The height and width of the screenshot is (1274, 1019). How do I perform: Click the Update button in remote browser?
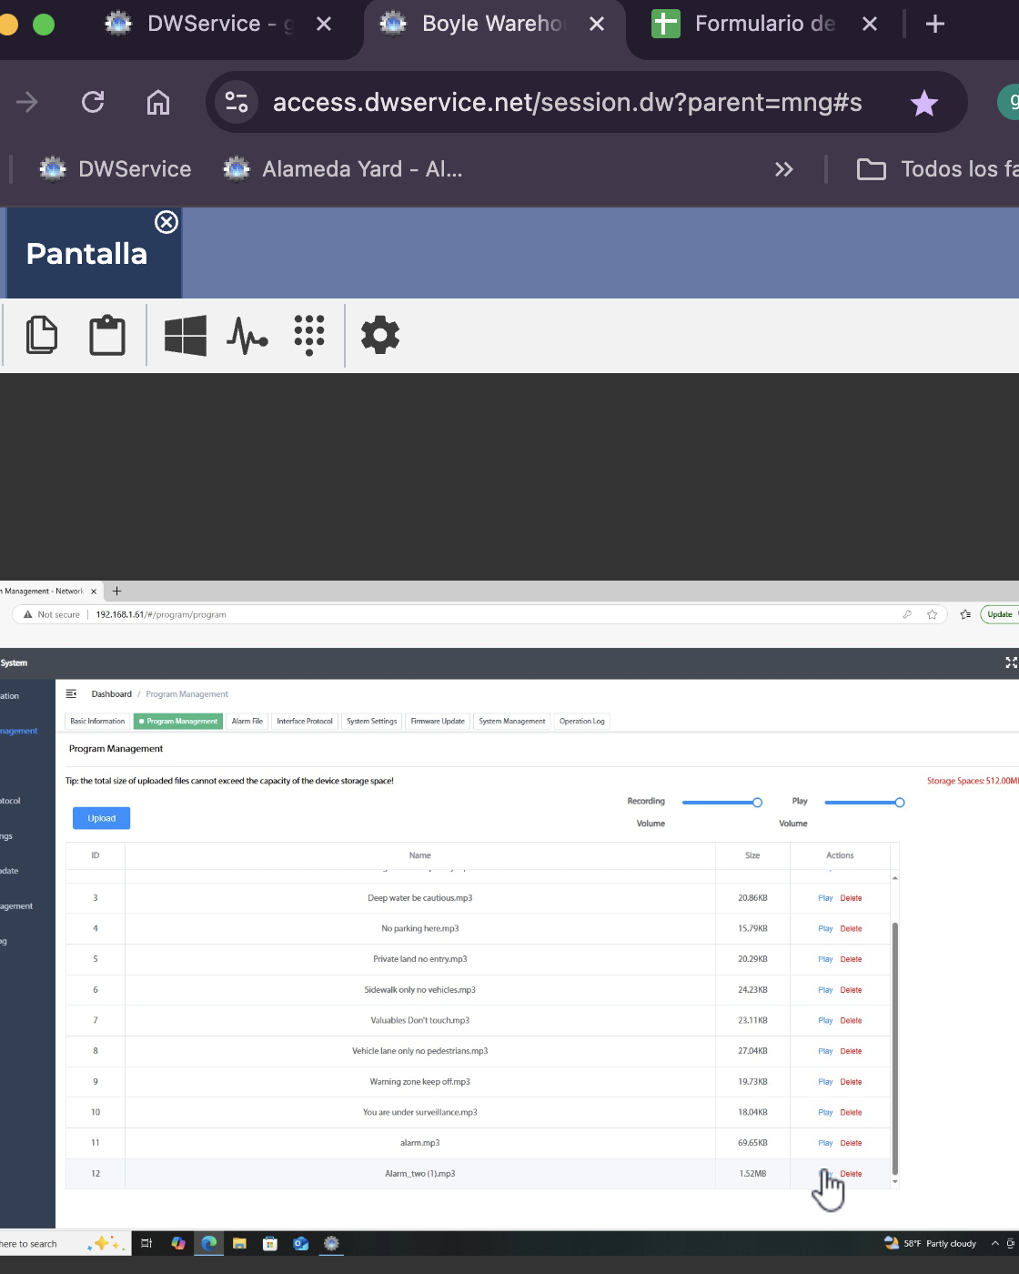999,614
